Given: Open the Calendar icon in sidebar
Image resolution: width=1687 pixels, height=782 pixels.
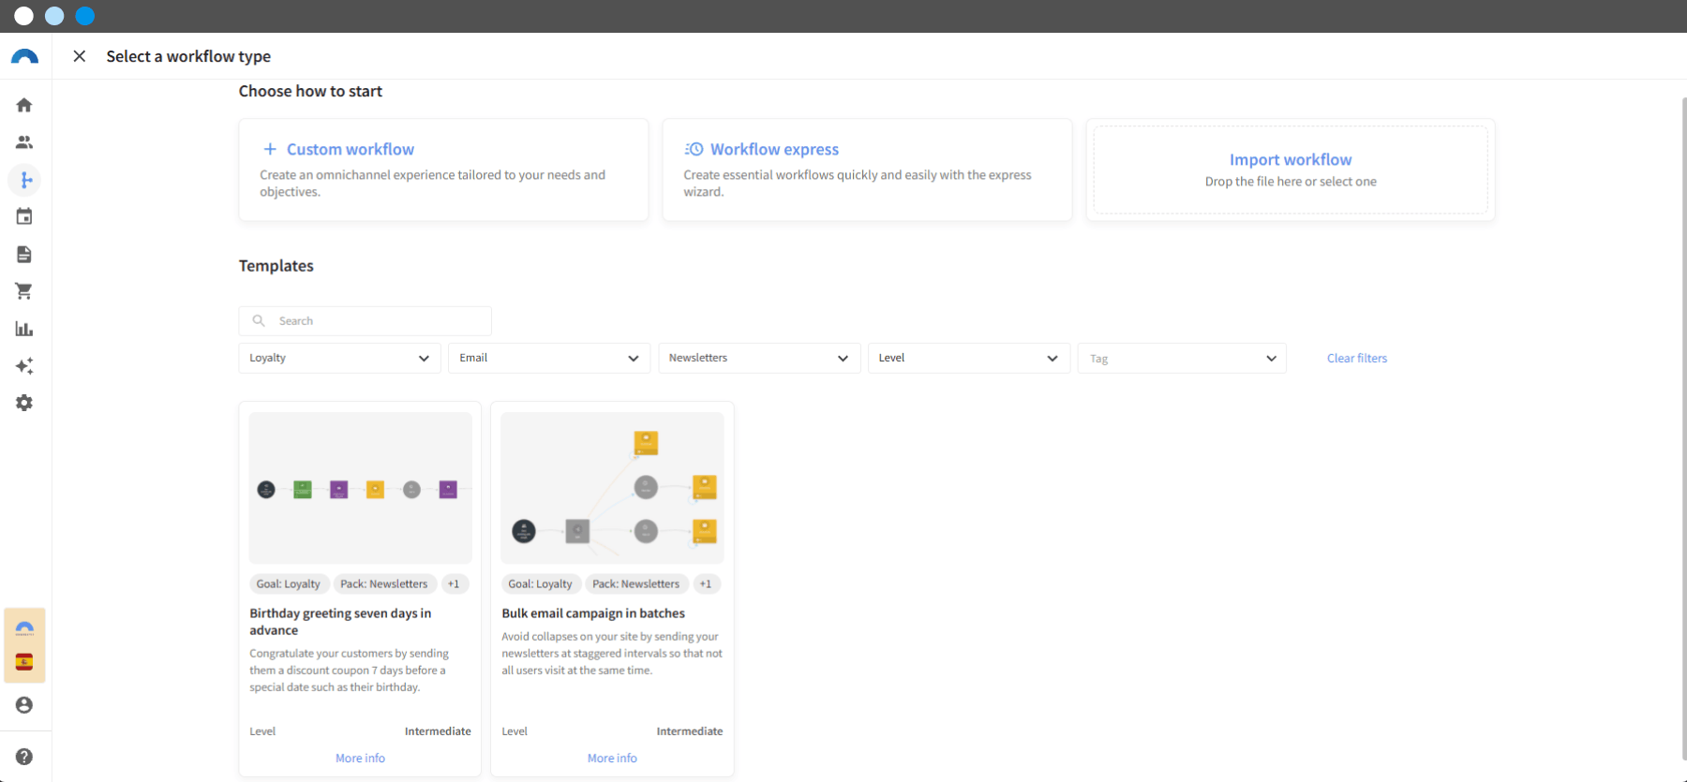Looking at the screenshot, I should (x=24, y=216).
